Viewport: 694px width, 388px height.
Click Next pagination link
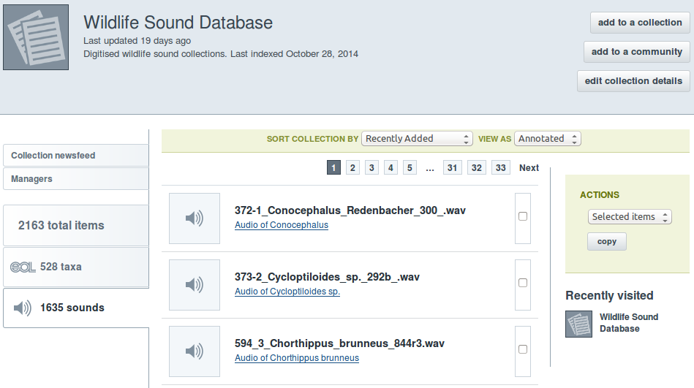click(x=529, y=167)
